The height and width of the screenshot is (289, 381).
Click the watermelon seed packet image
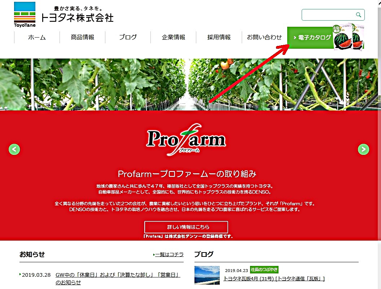(348, 37)
